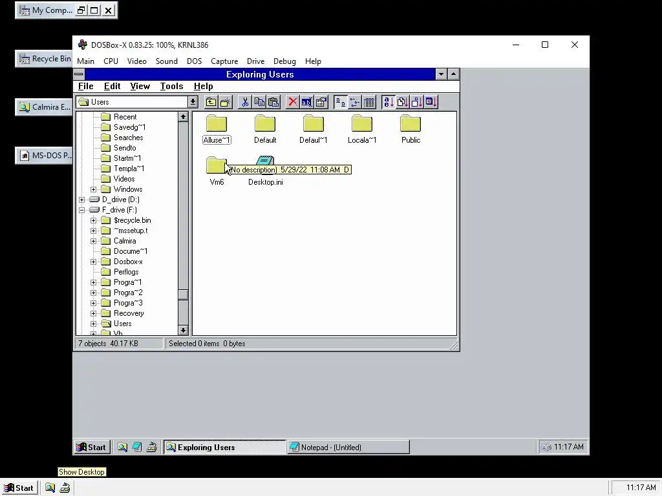Paste using the clipboard toolbar icon
662x496 pixels.
pos(273,102)
